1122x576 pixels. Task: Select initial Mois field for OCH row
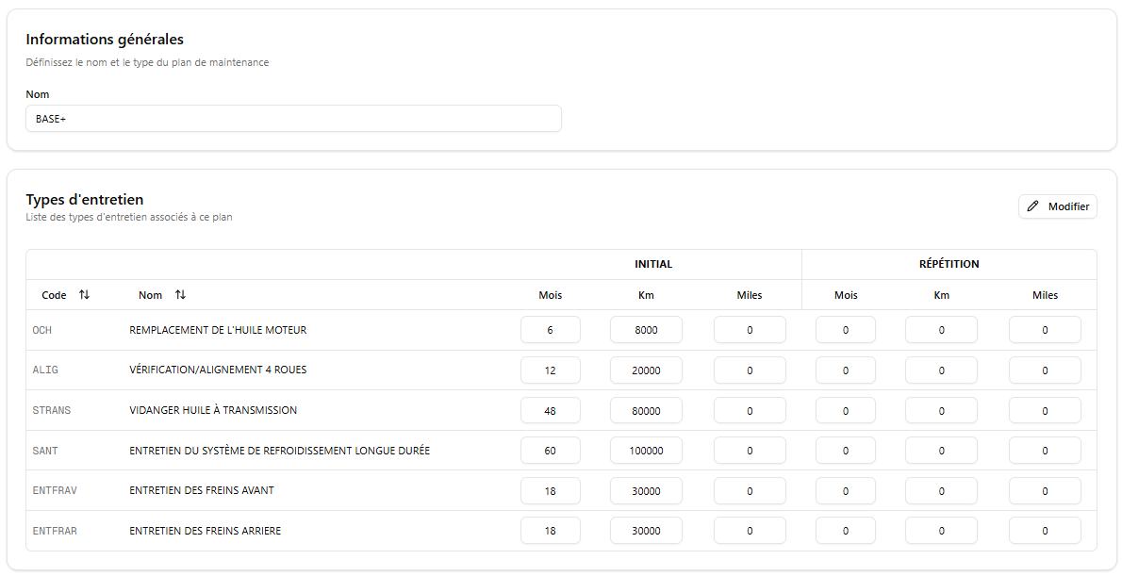[550, 330]
